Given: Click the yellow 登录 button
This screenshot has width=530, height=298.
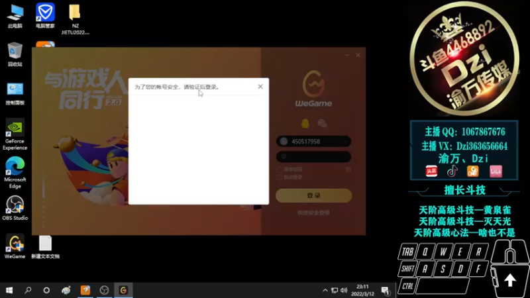Looking at the screenshot, I should coord(313,195).
